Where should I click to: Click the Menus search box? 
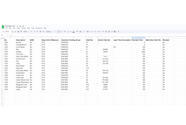pos(6,32)
